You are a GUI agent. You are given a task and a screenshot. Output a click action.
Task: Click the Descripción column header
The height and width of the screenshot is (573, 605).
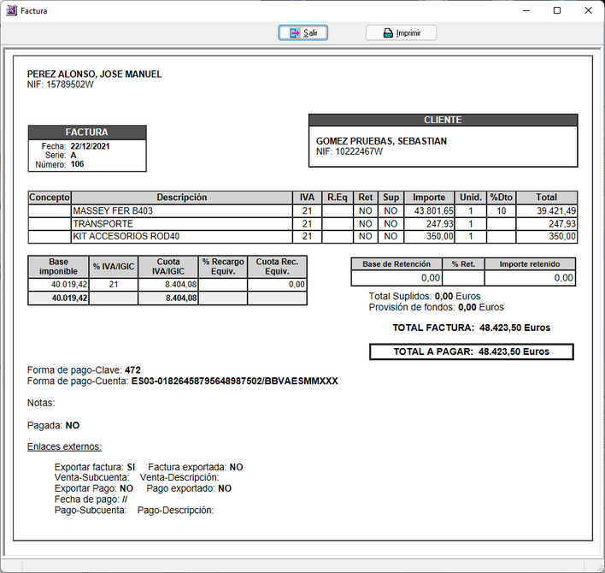(181, 198)
